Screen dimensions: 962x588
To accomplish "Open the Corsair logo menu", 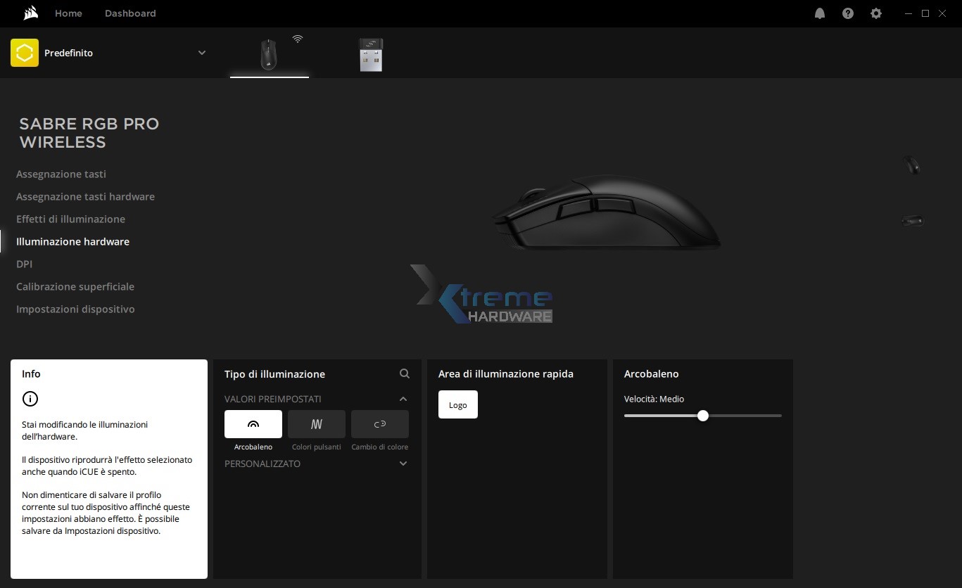I will (29, 13).
